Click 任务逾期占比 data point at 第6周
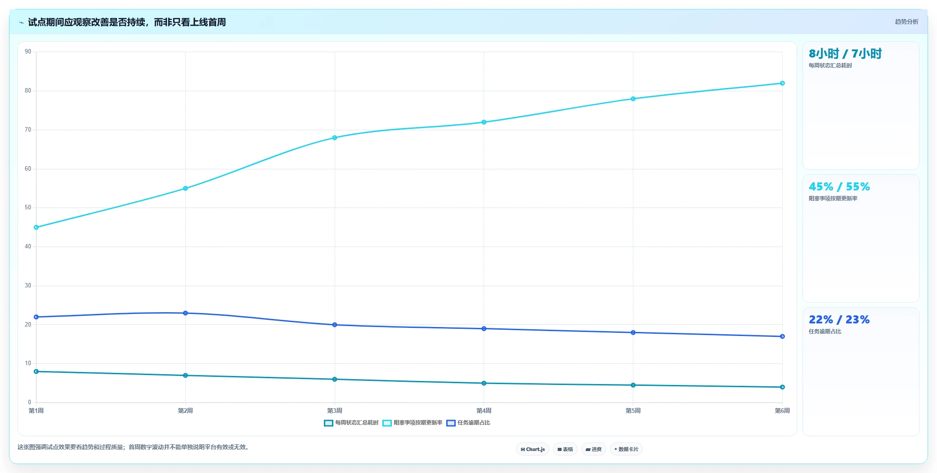Viewport: 937px width, 473px height. (782, 336)
